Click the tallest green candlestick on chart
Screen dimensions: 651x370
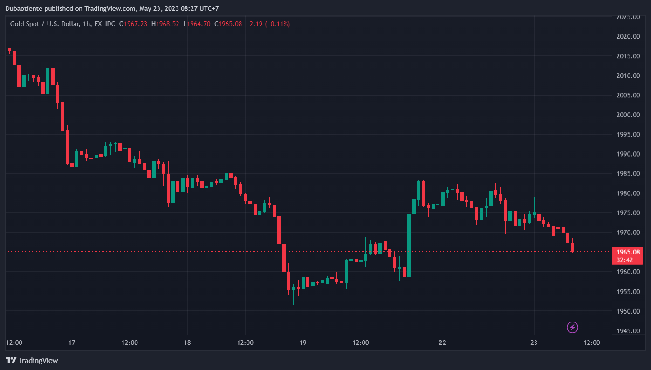[x=409, y=246]
